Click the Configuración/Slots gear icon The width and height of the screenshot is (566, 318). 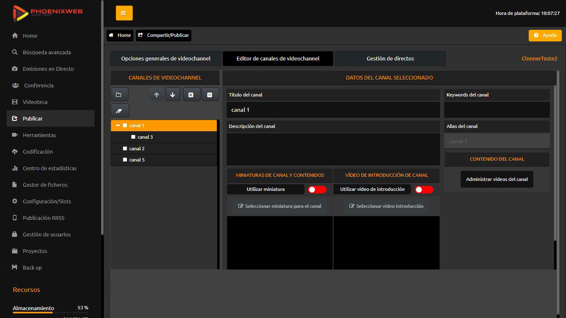[x=15, y=201]
